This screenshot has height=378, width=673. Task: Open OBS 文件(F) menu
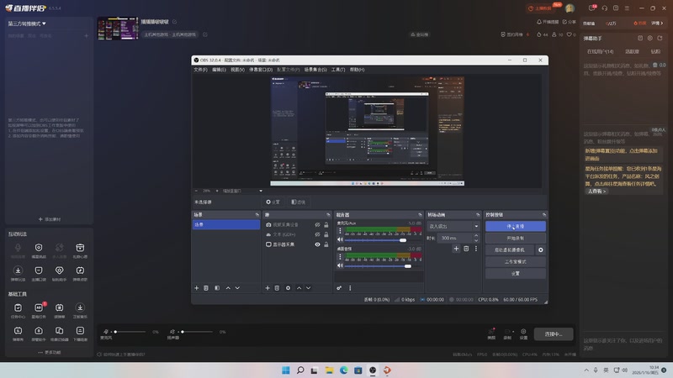200,70
